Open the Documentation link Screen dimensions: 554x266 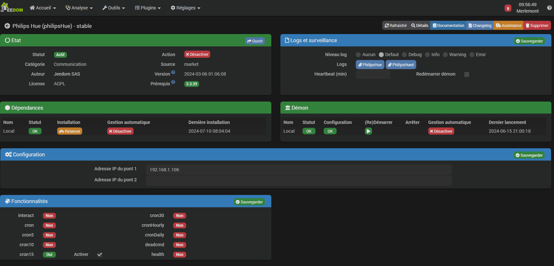pos(448,26)
